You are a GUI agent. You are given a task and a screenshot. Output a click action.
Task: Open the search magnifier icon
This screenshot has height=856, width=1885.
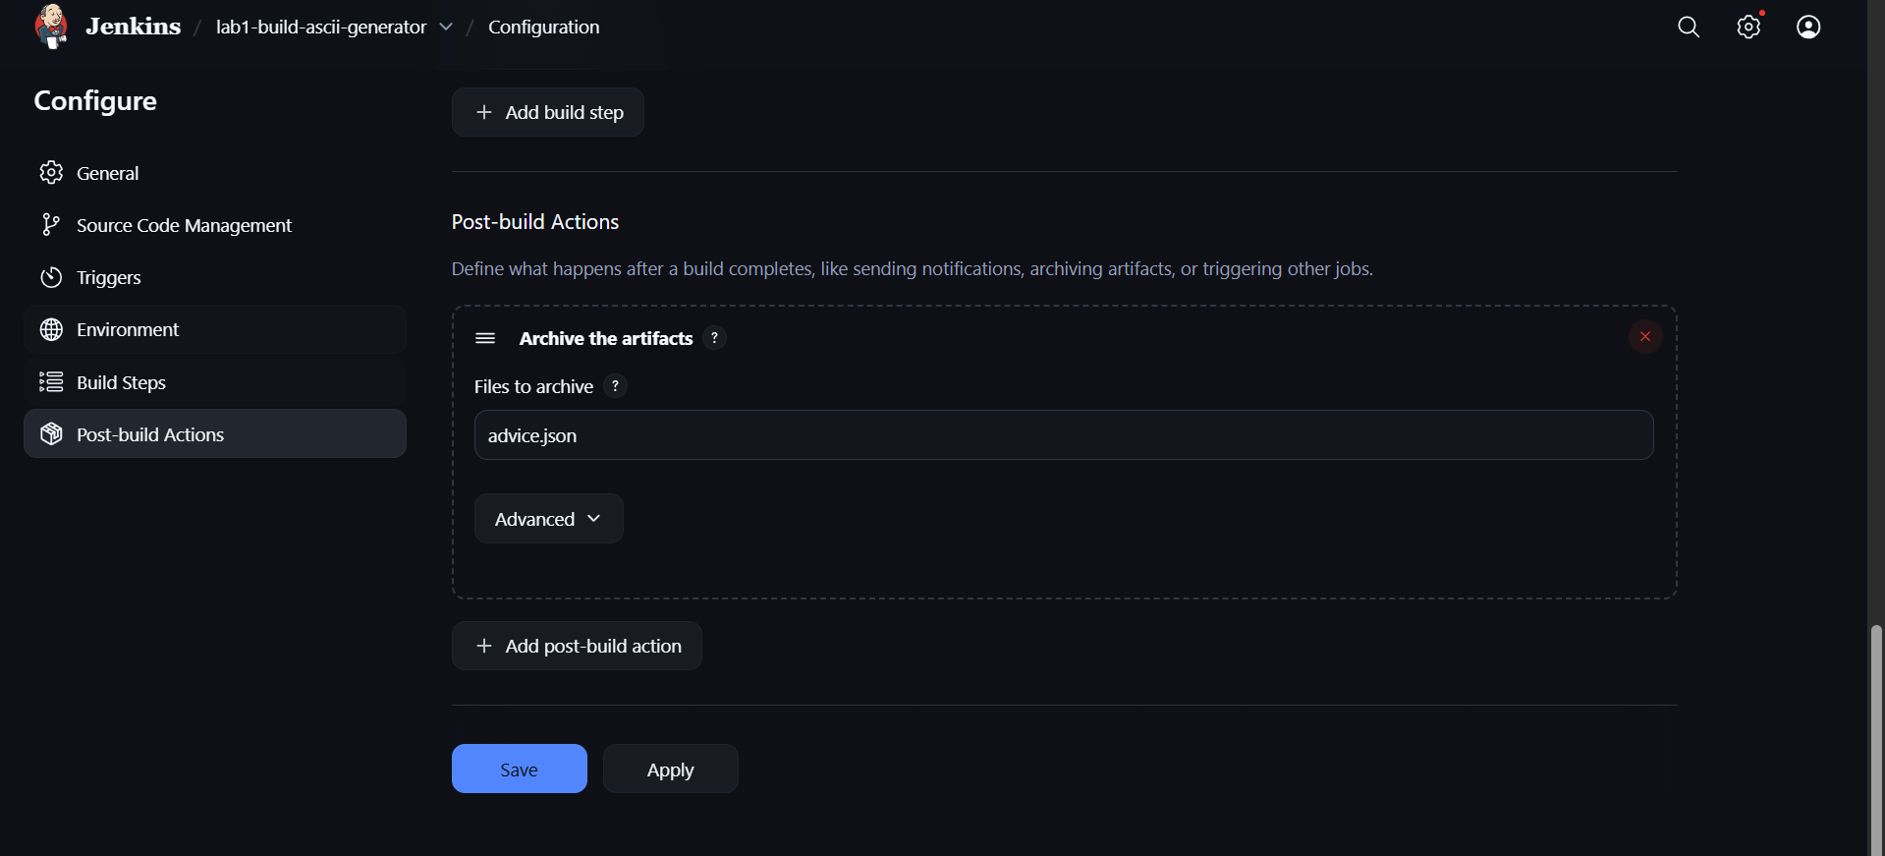click(1689, 28)
